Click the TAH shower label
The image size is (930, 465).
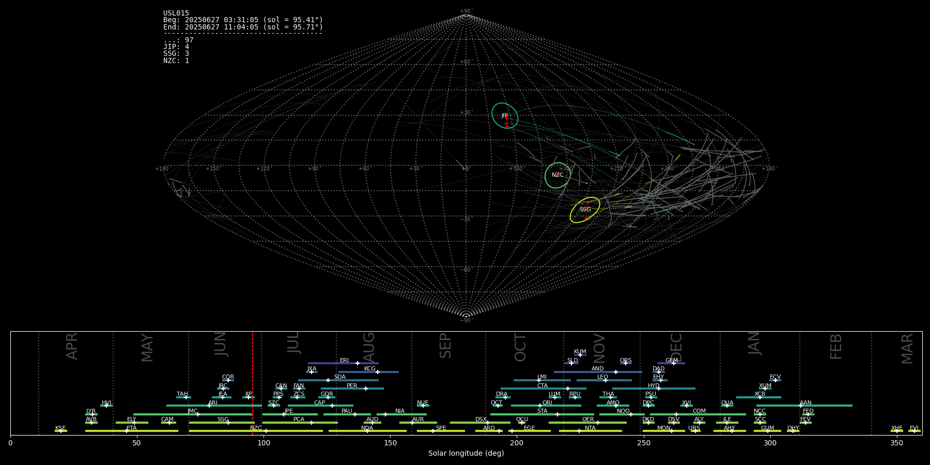[x=182, y=394]
